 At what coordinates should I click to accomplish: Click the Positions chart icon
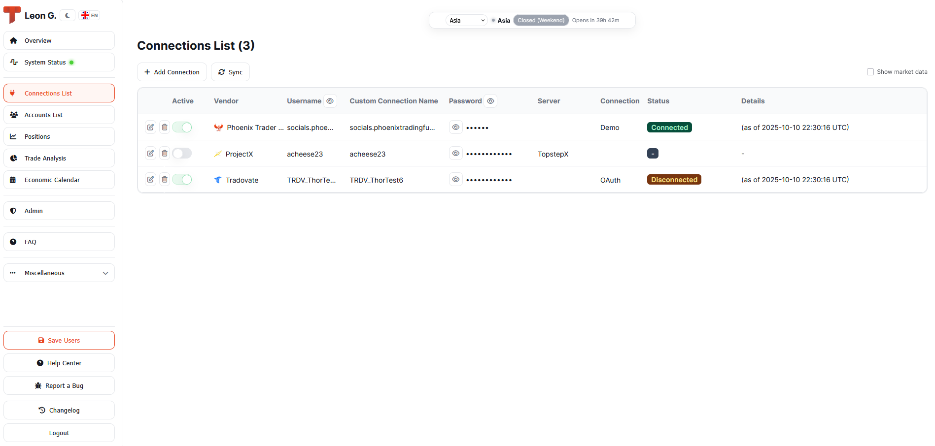[x=13, y=136]
